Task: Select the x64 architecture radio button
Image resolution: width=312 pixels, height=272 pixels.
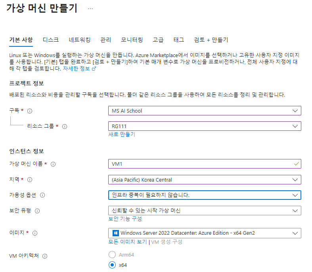Action: pos(112,265)
